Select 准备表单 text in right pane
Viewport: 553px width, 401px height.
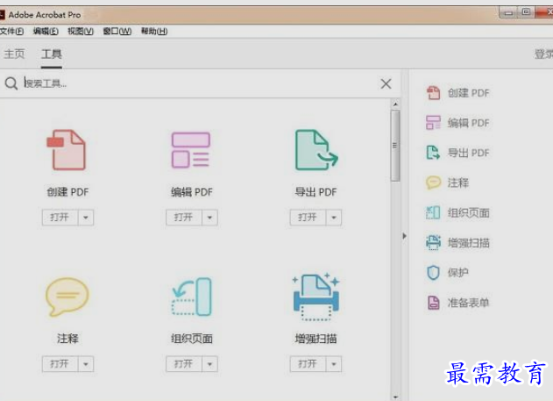click(x=468, y=303)
